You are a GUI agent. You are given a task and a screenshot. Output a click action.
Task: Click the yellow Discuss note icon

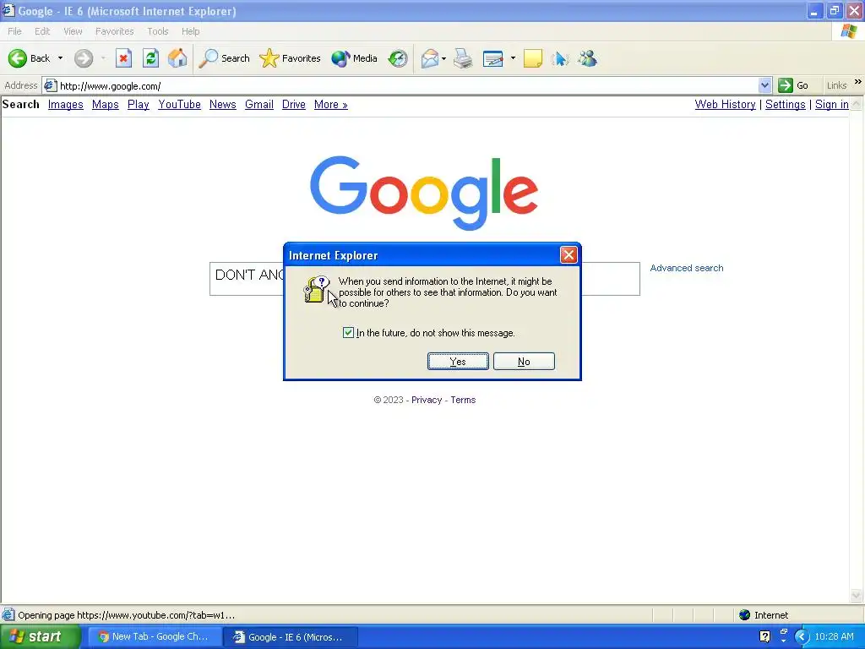pos(533,58)
